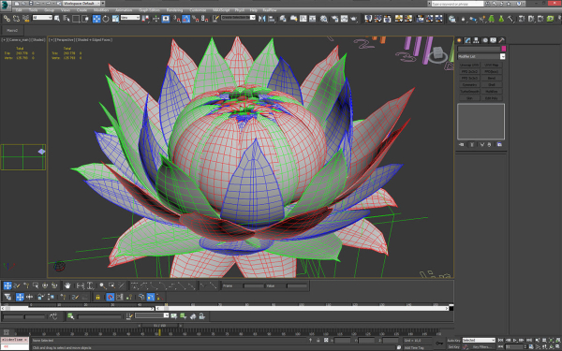Open the Render Setup dialog icon
The width and height of the screenshot is (562, 351).
click(x=334, y=19)
